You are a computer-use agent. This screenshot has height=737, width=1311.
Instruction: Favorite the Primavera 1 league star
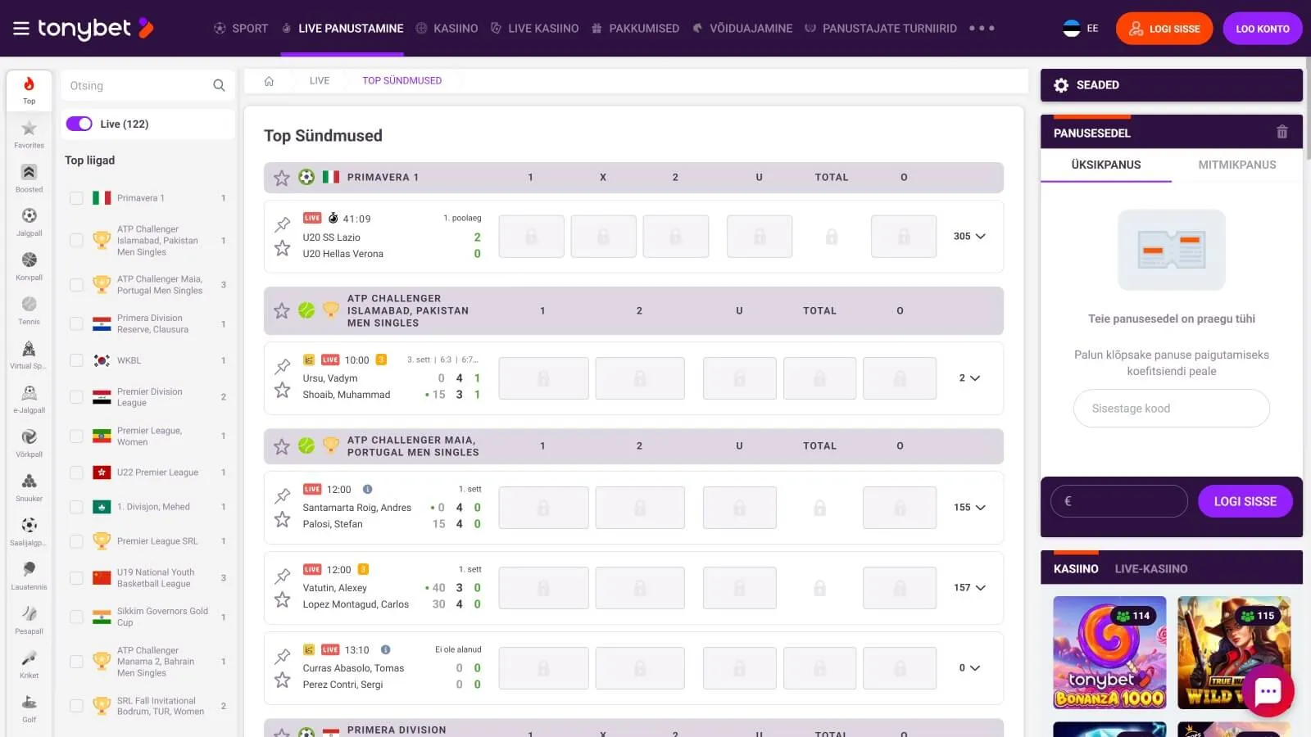[282, 178]
